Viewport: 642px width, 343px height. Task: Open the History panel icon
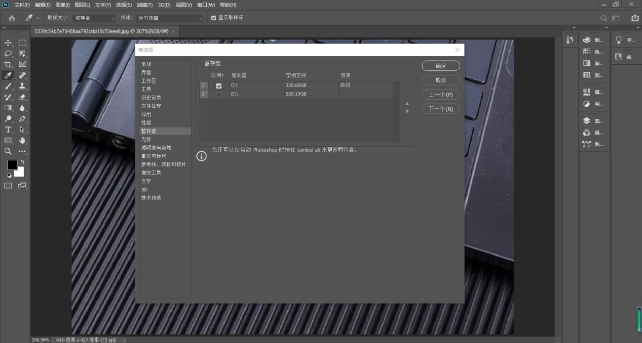(570, 40)
